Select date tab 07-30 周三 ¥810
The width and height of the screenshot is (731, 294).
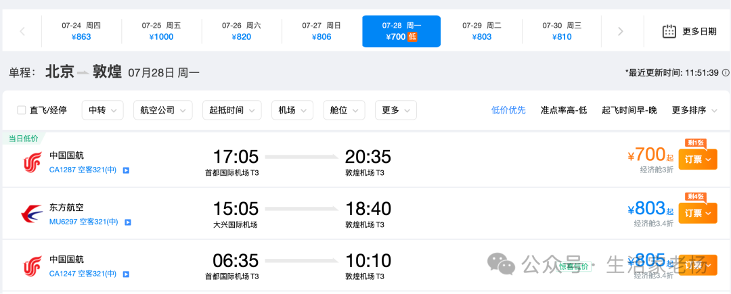[562, 32]
